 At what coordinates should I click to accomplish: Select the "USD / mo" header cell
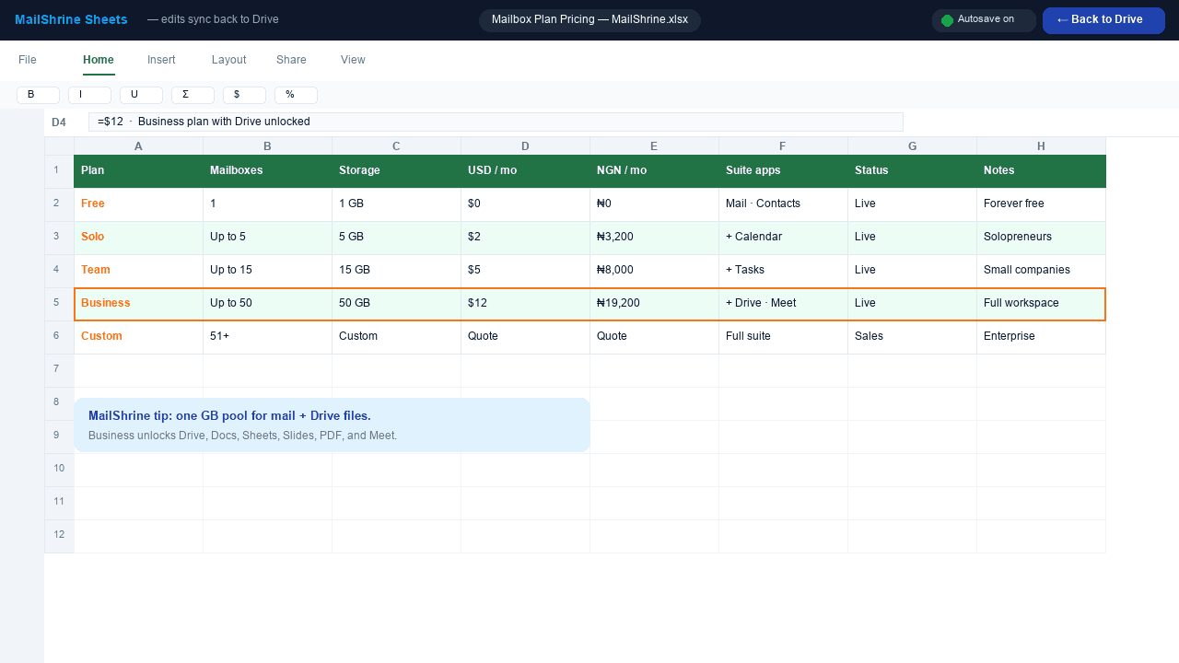525,172
